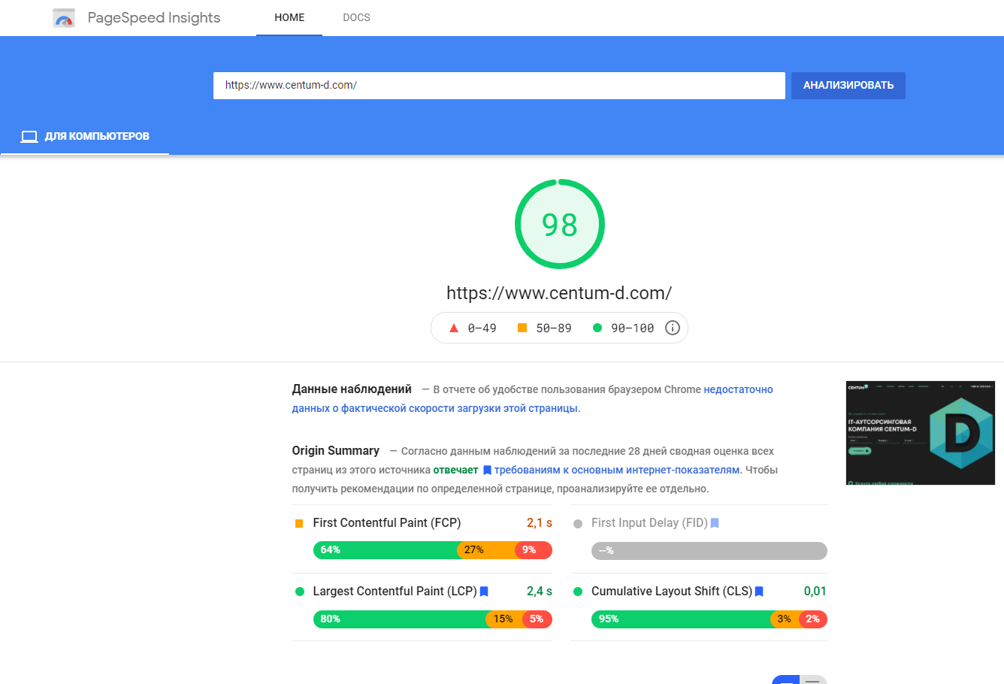This screenshot has height=684, width=1004.
Task: Click the 27% orange segment of FCP bar
Action: point(486,550)
